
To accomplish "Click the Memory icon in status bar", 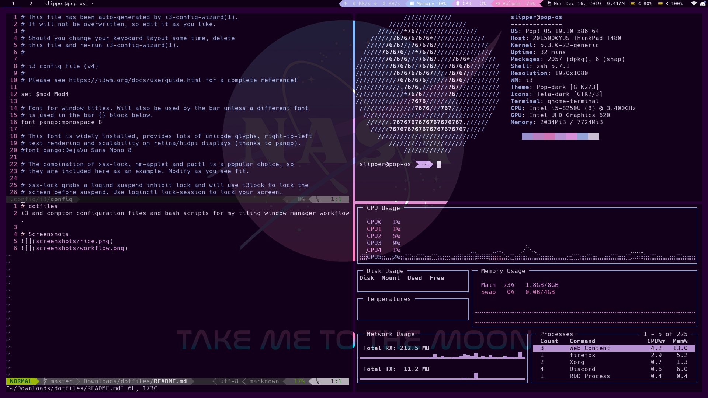I will [x=412, y=4].
